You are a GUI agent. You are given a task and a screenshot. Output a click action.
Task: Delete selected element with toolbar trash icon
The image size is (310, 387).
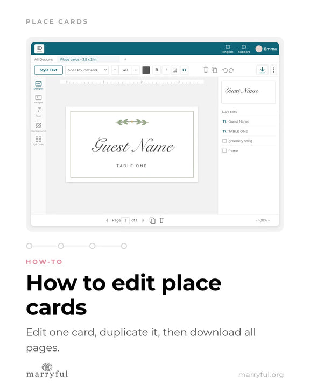pos(206,70)
